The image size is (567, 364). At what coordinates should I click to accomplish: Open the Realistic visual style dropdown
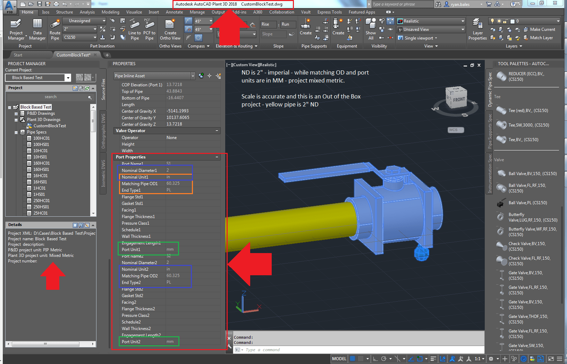431,21
